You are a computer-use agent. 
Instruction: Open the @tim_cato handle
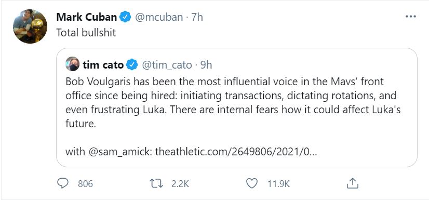167,65
